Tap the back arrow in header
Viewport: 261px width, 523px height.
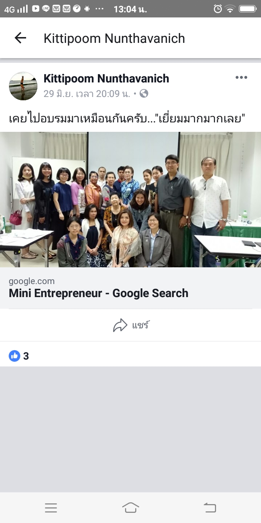point(20,38)
